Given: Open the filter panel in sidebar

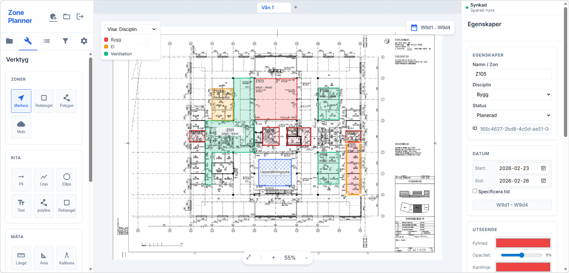Looking at the screenshot, I should pos(65,41).
